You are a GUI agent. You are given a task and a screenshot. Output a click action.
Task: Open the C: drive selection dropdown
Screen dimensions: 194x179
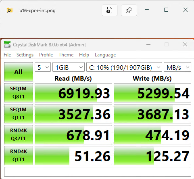(x=124, y=67)
